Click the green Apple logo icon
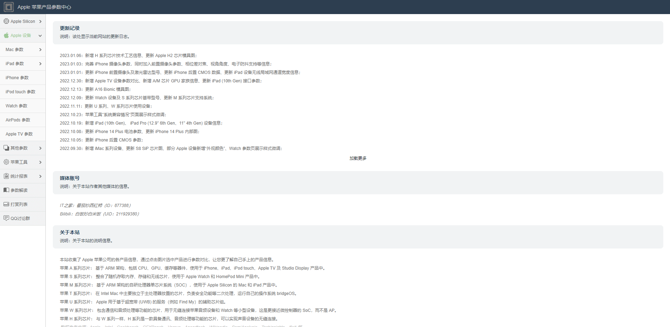 6,36
